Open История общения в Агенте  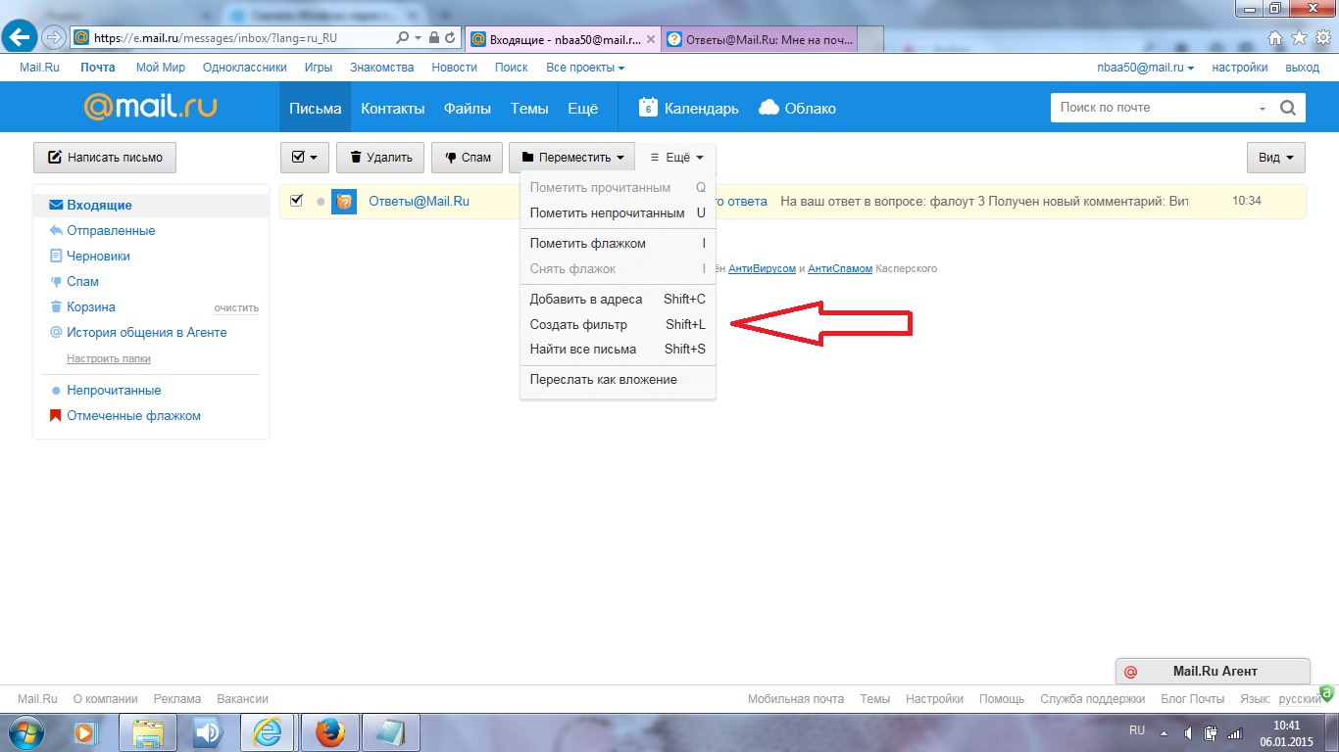(146, 333)
